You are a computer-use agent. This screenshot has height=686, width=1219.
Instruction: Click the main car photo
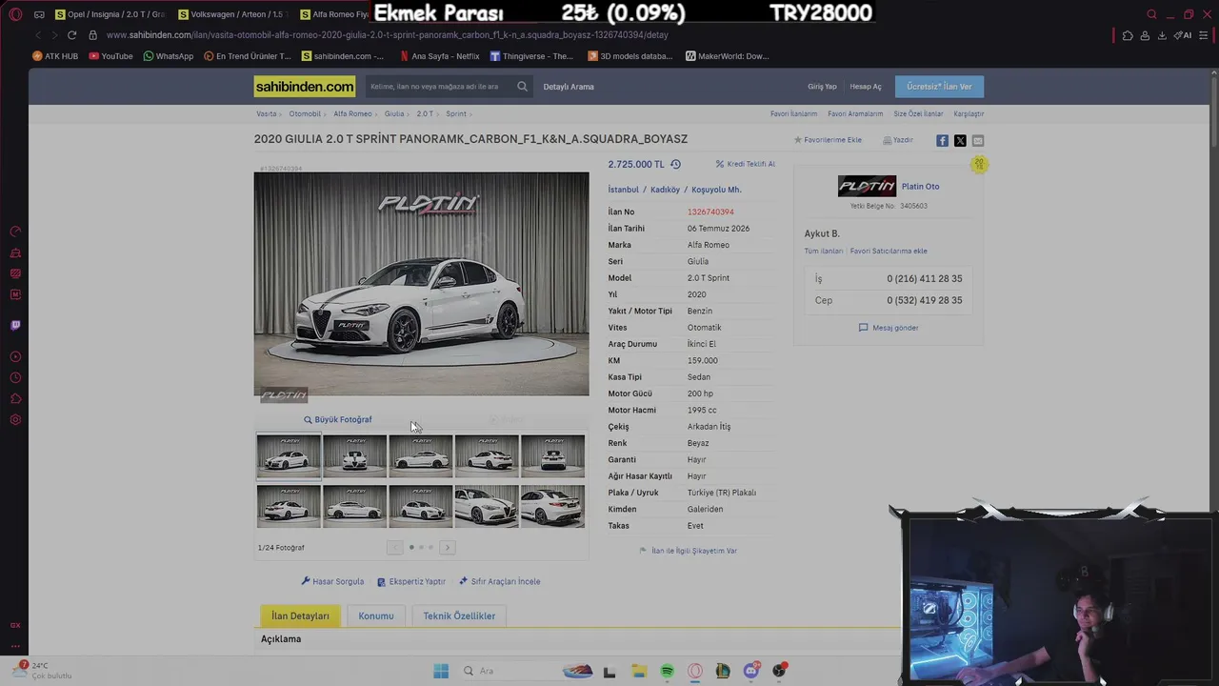tap(421, 284)
